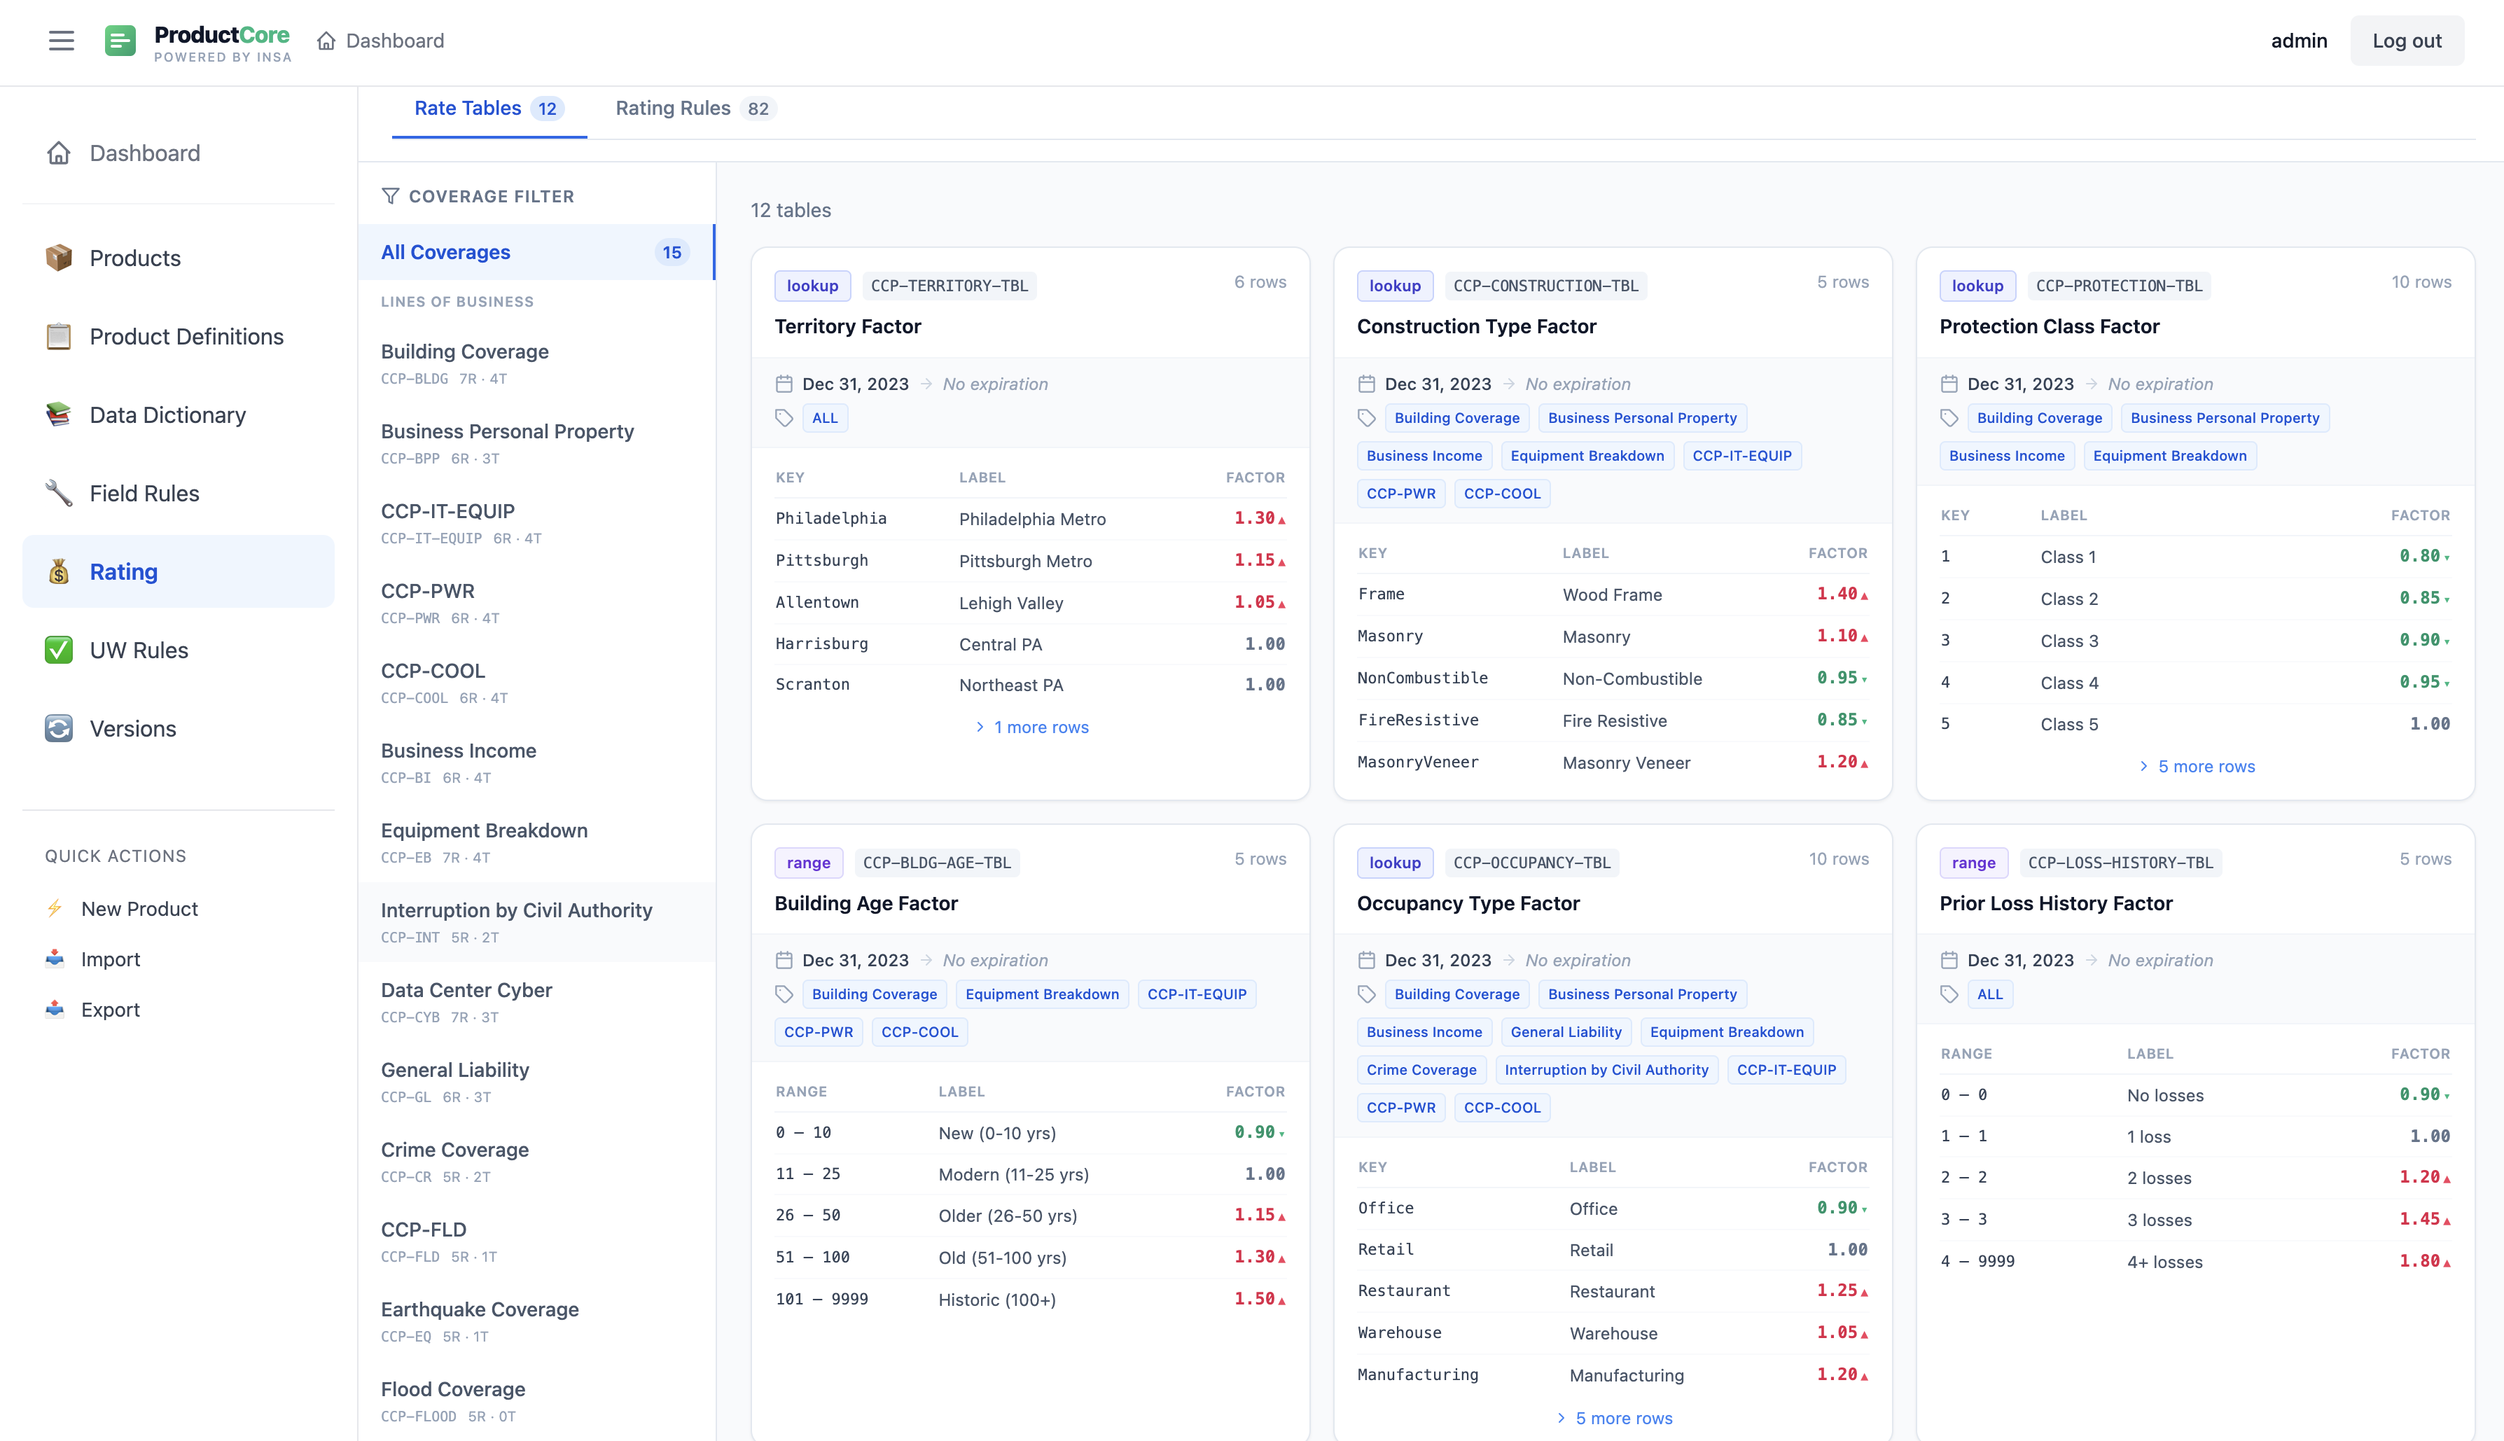This screenshot has width=2504, height=1441.
Task: Open the hamburger menu icon
Action: (62, 41)
